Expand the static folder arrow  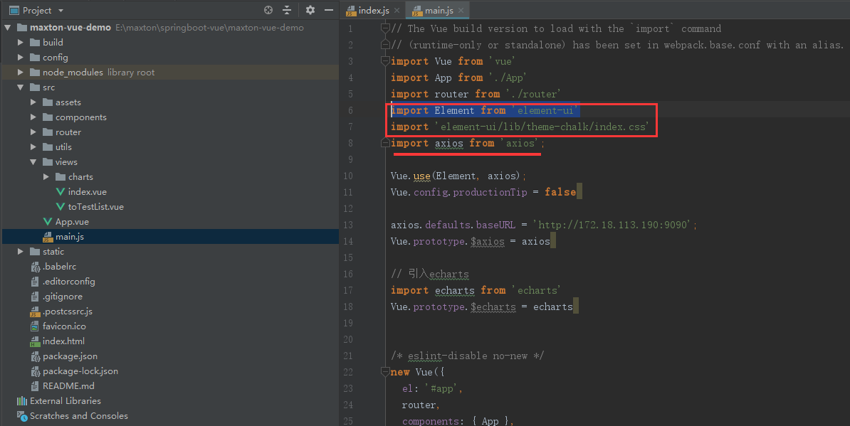(x=21, y=251)
